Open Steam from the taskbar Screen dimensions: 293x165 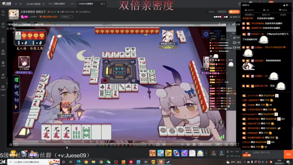coord(168,162)
